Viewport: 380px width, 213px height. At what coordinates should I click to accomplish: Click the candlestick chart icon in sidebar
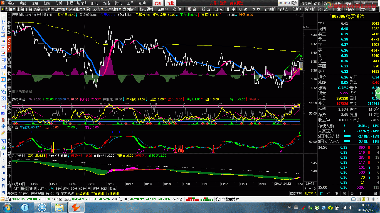[3, 54]
